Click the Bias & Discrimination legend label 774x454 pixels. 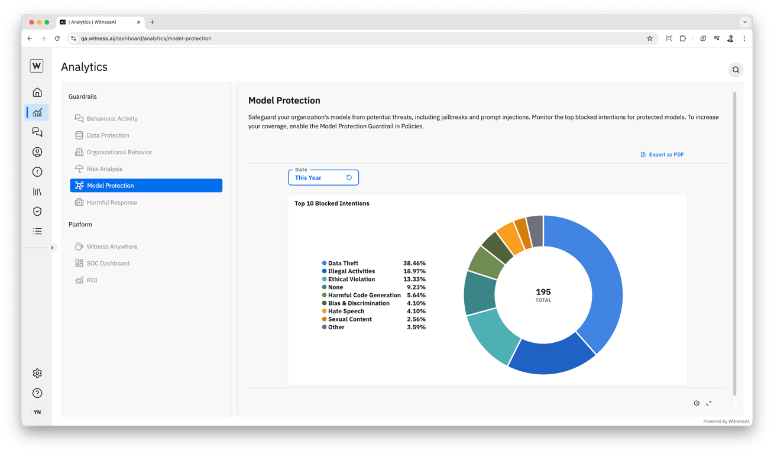coord(359,303)
